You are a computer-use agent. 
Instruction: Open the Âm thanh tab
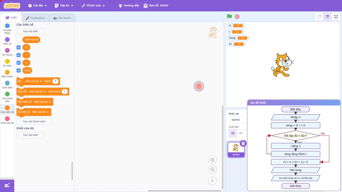pyautogui.click(x=62, y=18)
